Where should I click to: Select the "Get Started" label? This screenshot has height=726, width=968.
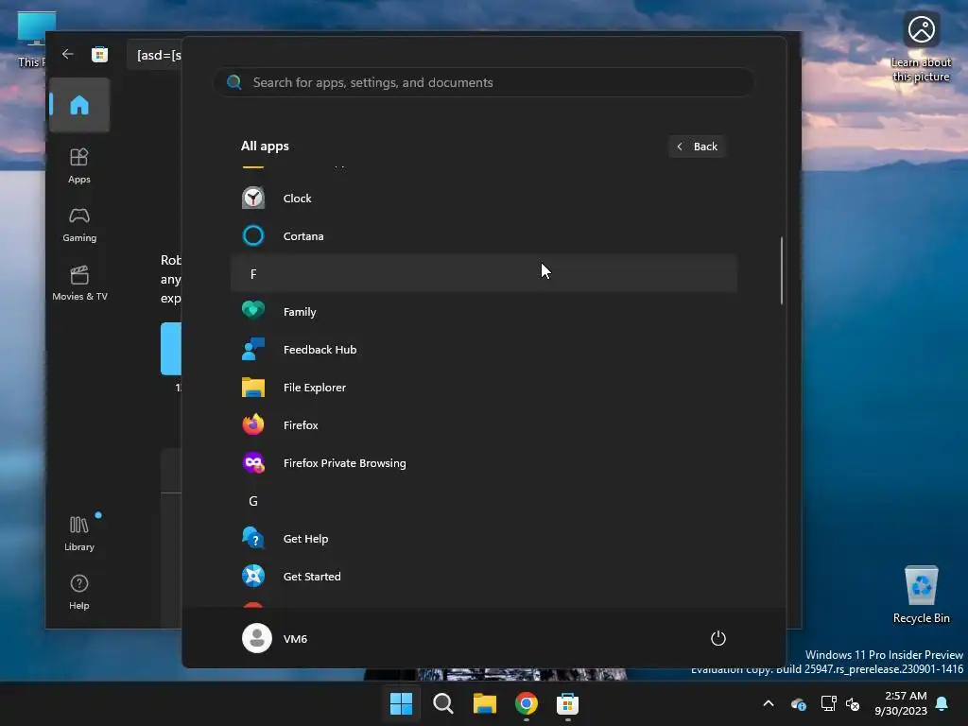tap(312, 576)
